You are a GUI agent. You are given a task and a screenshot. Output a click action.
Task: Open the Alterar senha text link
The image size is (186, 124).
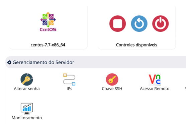tap(27, 89)
